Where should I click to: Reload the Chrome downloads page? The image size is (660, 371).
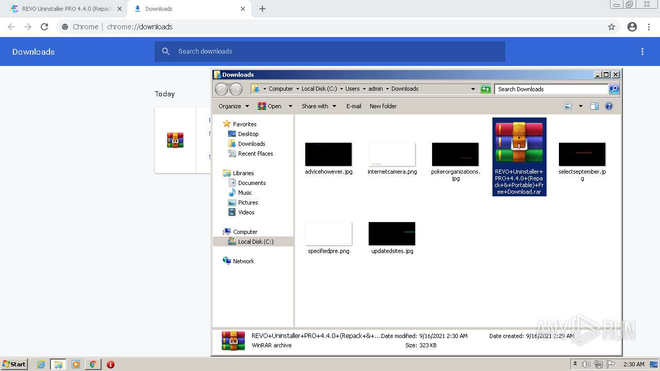click(44, 27)
